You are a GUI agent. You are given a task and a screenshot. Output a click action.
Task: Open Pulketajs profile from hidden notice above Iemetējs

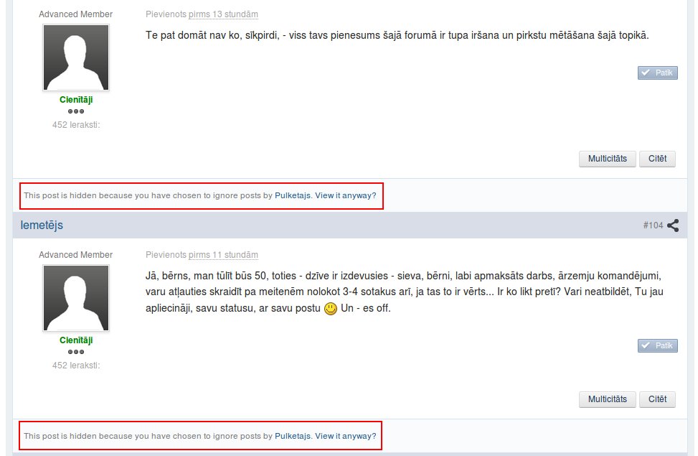coord(293,195)
